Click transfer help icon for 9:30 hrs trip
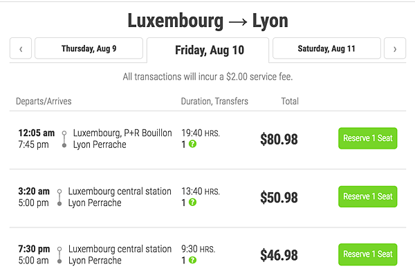 pyautogui.click(x=193, y=261)
